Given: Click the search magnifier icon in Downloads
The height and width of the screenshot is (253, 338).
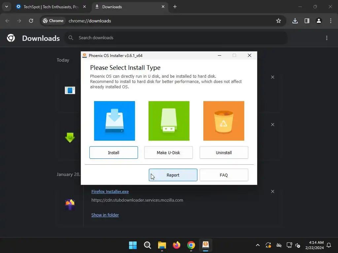Looking at the screenshot, I should (x=71, y=38).
